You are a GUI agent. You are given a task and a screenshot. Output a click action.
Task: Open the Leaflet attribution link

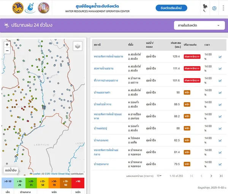(36, 174)
